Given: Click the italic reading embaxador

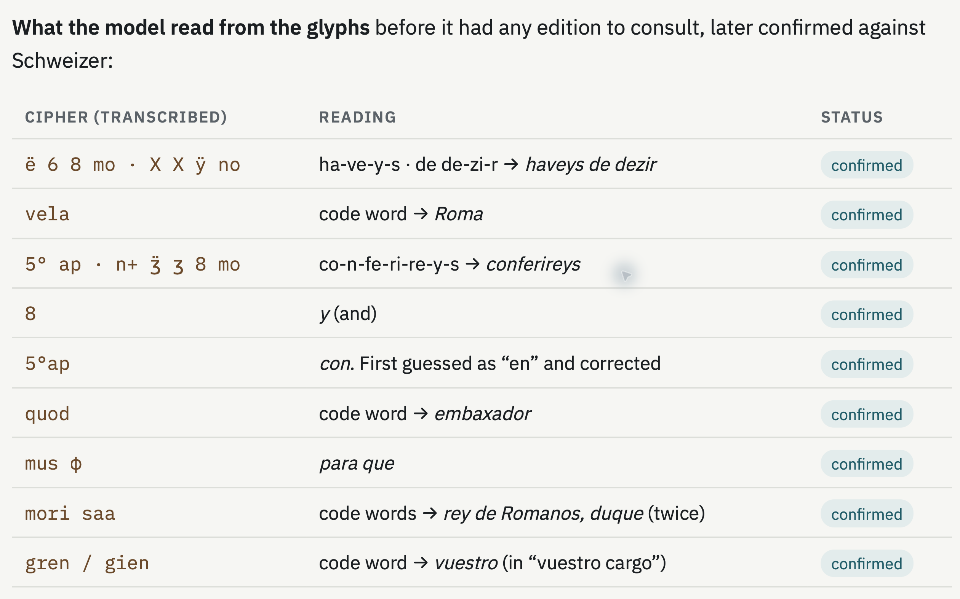Looking at the screenshot, I should tap(483, 414).
